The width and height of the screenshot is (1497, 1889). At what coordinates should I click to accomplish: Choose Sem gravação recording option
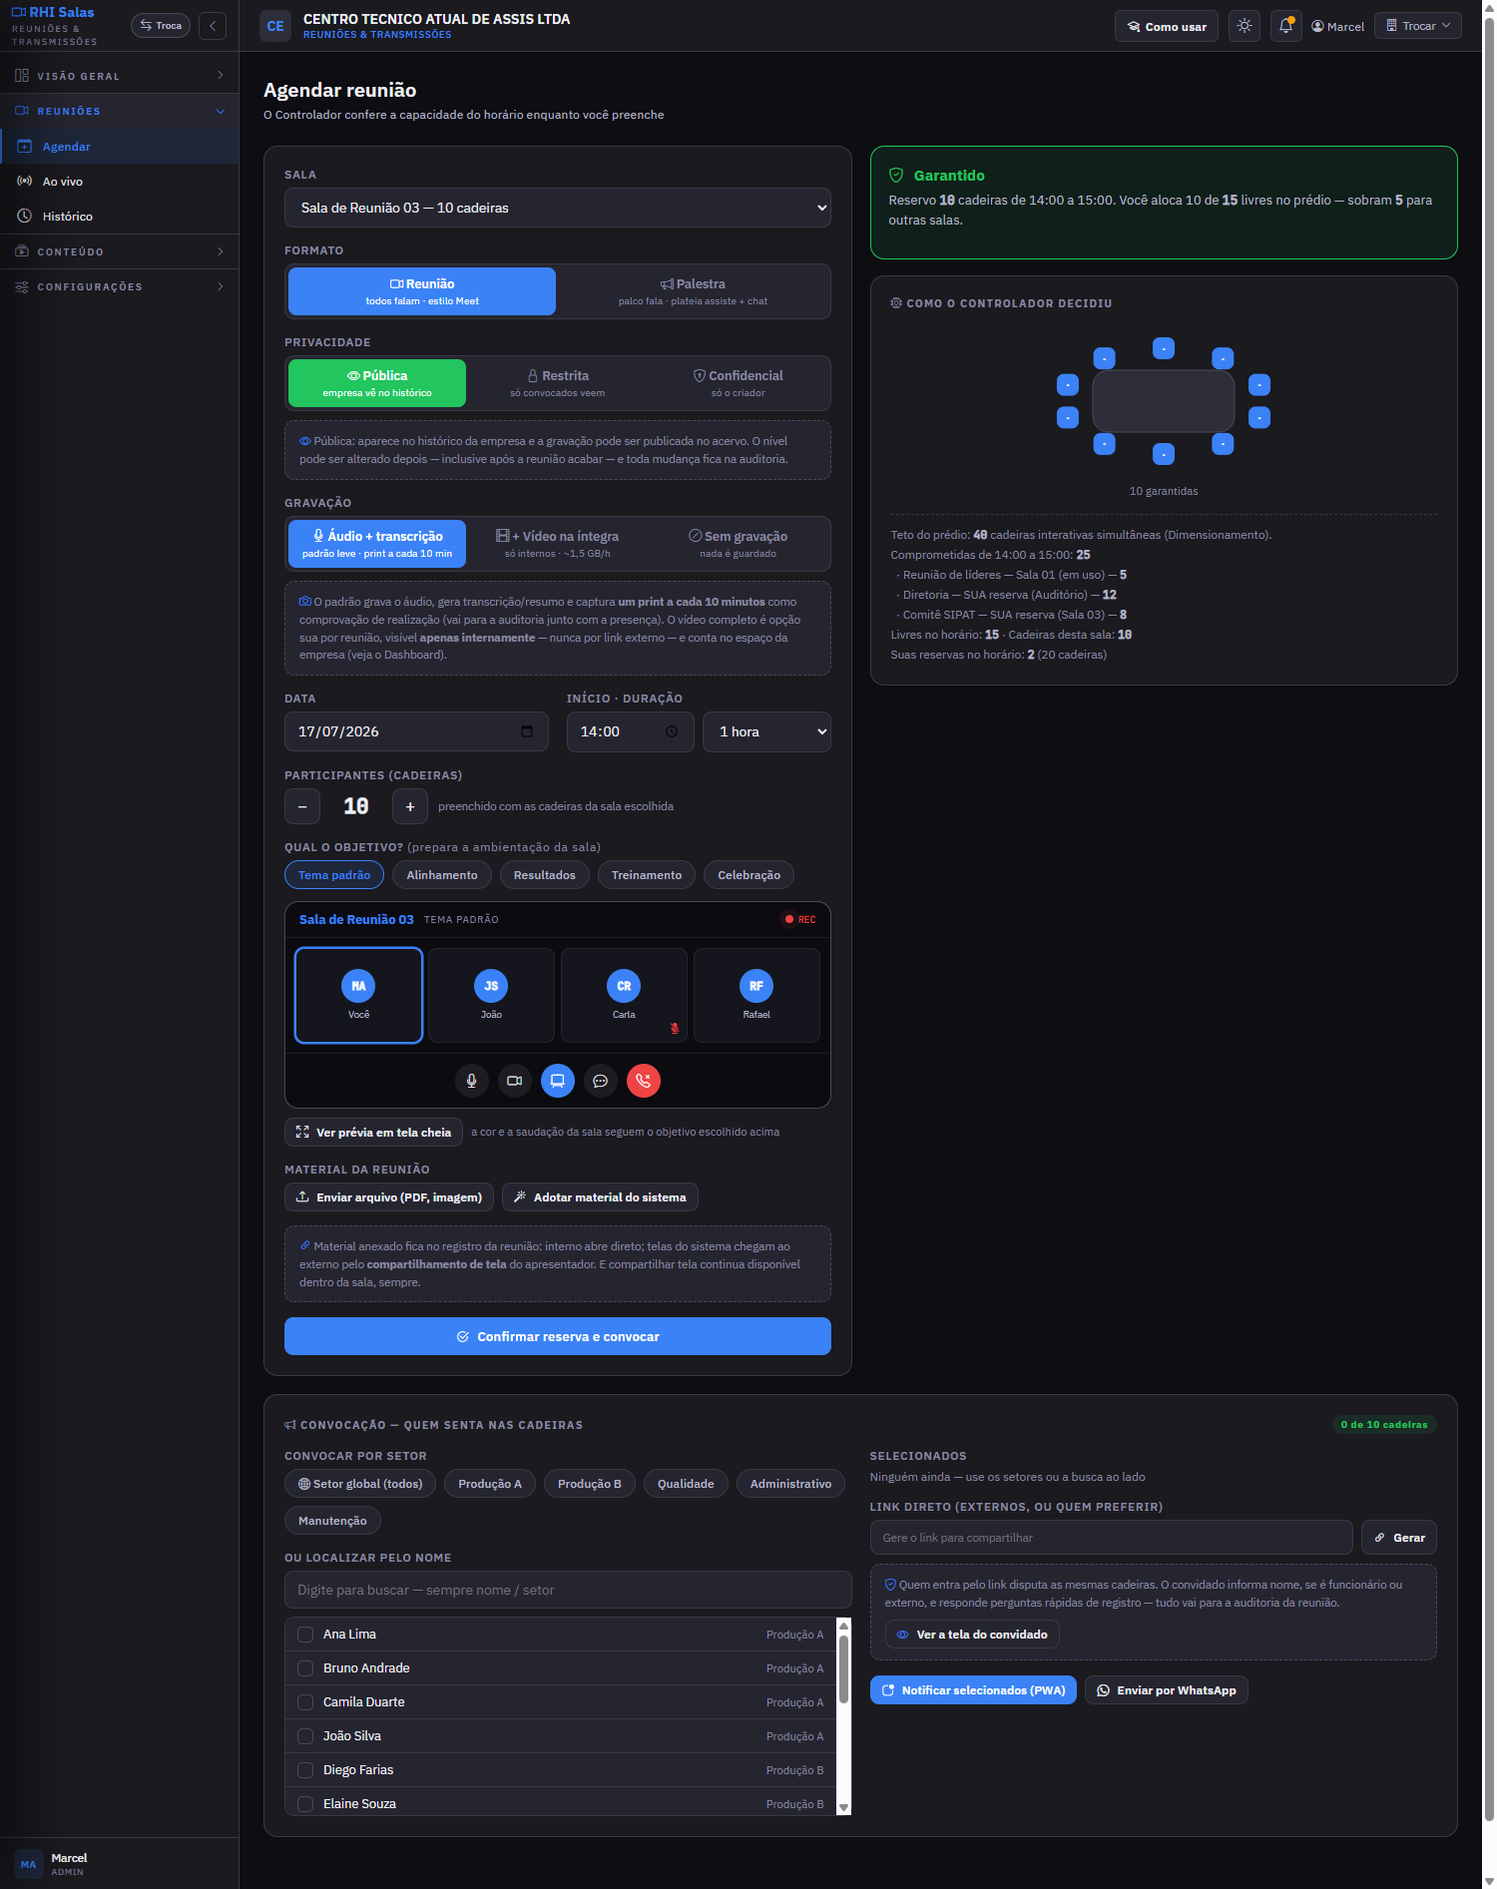pyautogui.click(x=738, y=544)
